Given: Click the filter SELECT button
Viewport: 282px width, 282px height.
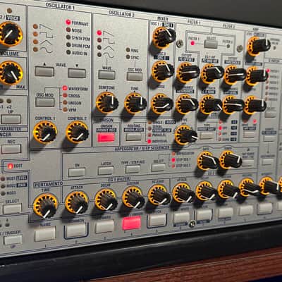Looking at the screenshot, I should 211,44.
